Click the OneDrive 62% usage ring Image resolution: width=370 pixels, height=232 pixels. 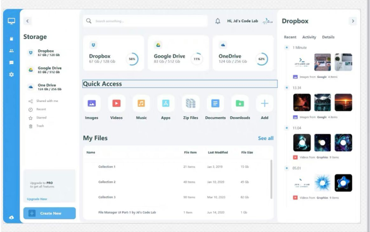[262, 59]
